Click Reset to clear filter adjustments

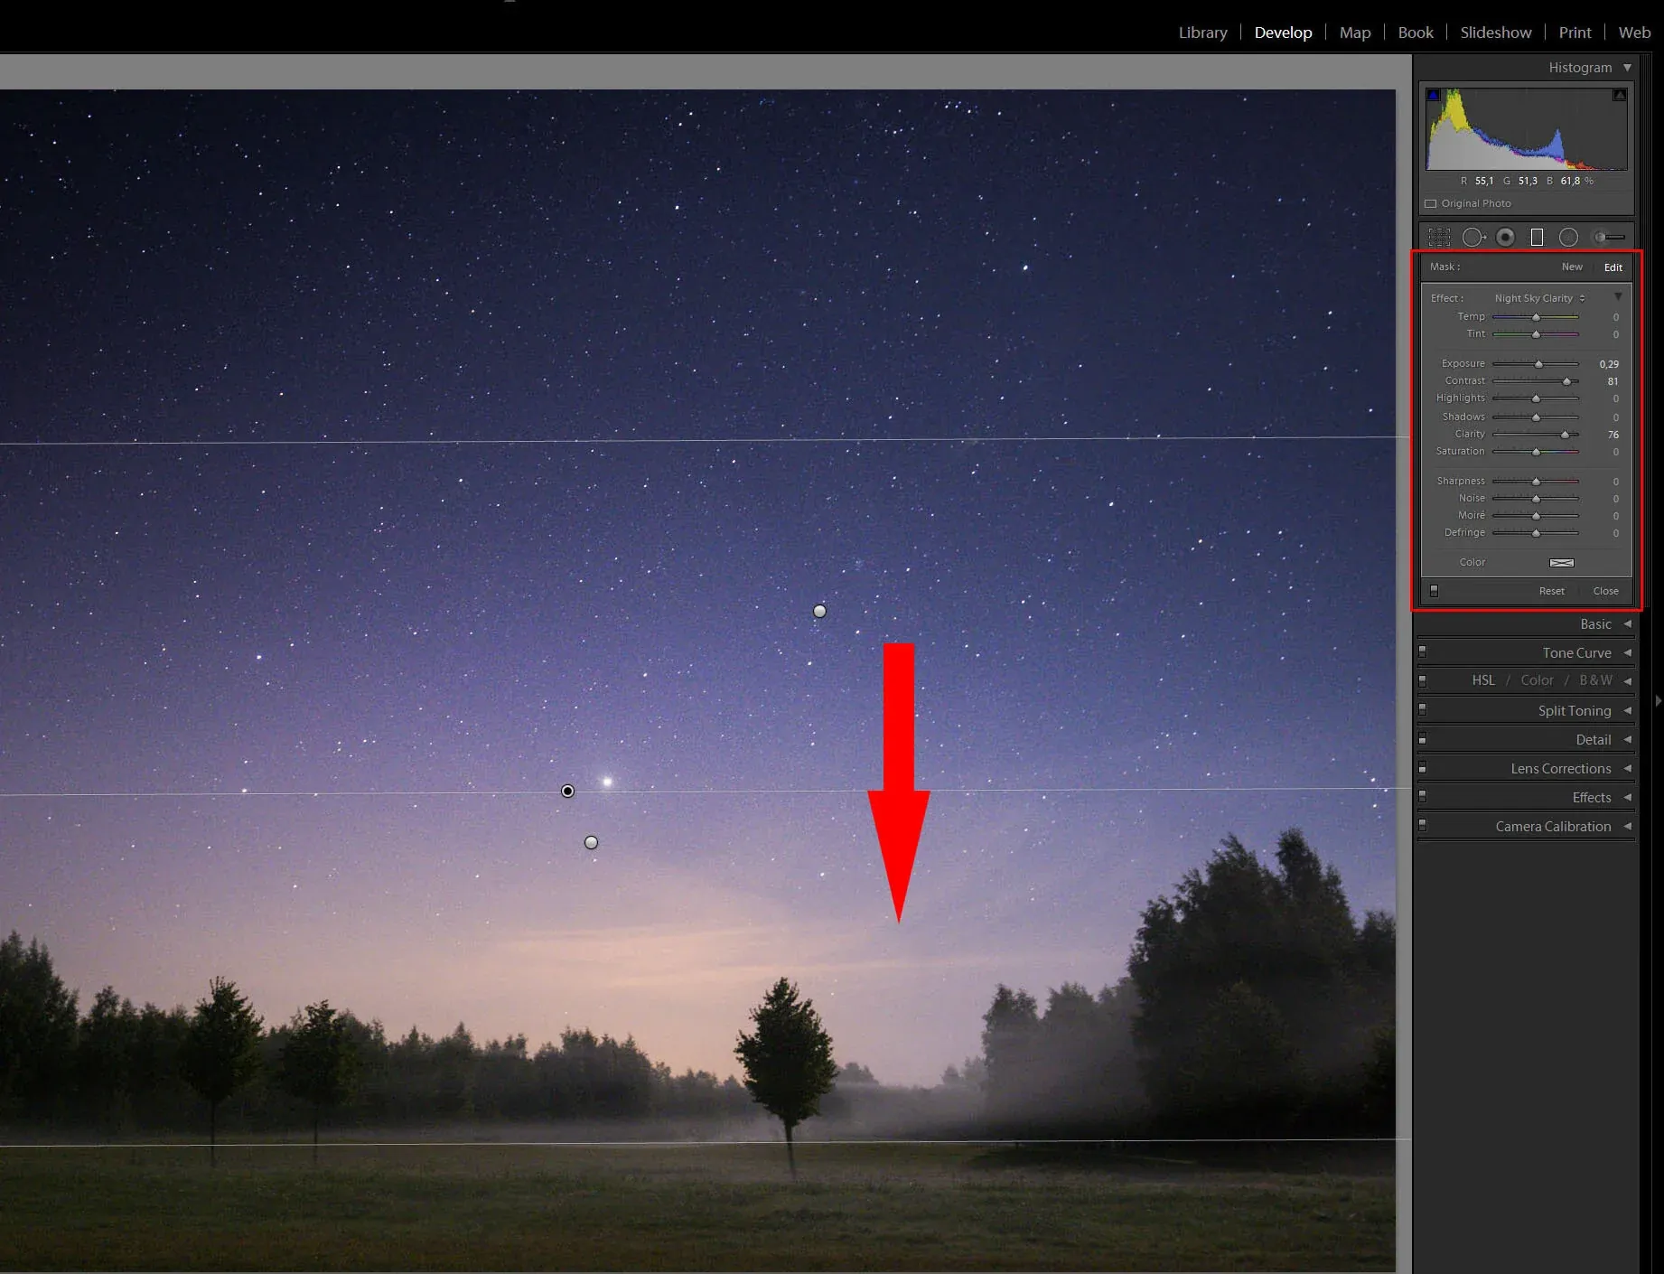point(1552,591)
